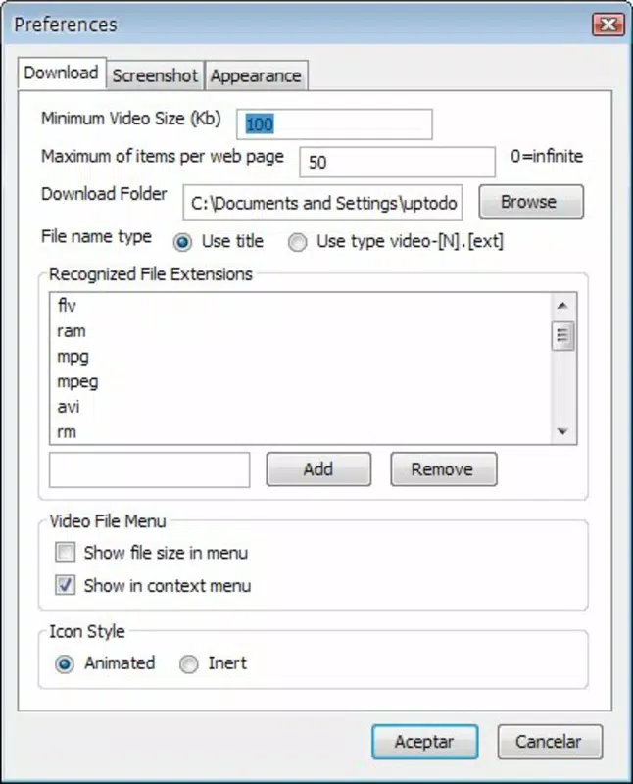Click the extensions list scrollbar thumb

click(562, 336)
